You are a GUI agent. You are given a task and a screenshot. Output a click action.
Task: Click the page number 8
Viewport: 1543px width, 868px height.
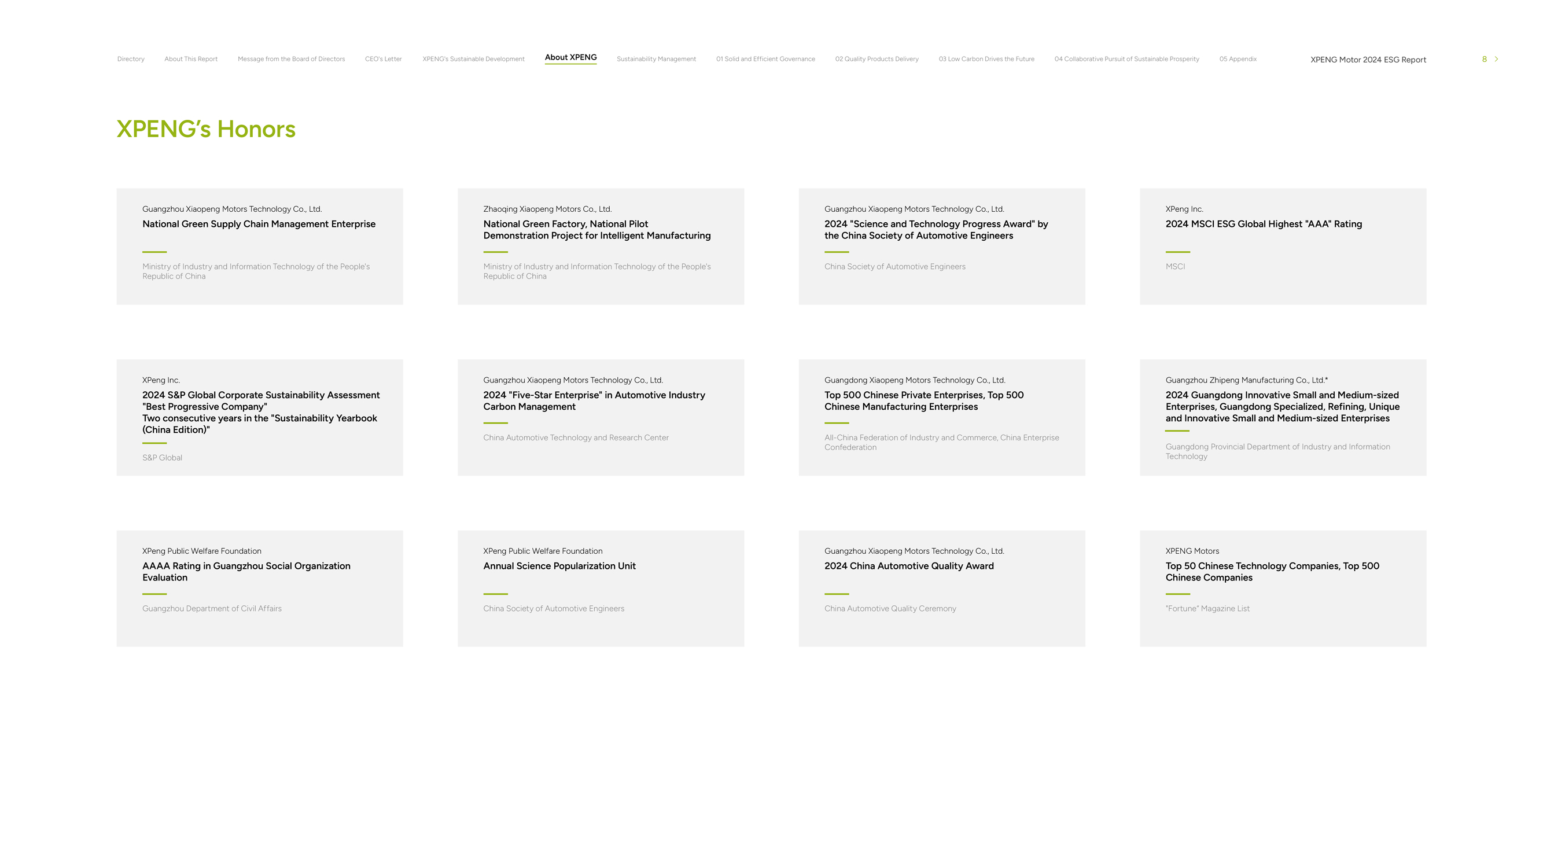pyautogui.click(x=1484, y=58)
